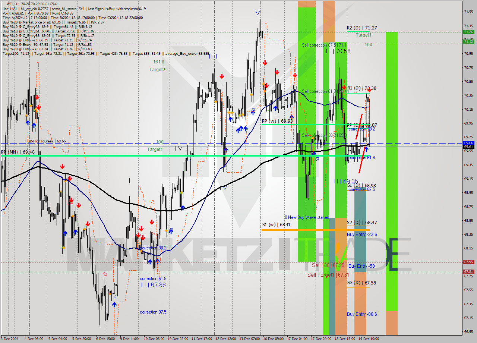
Task: Click the green 'Target2' label
Action: tap(157, 69)
